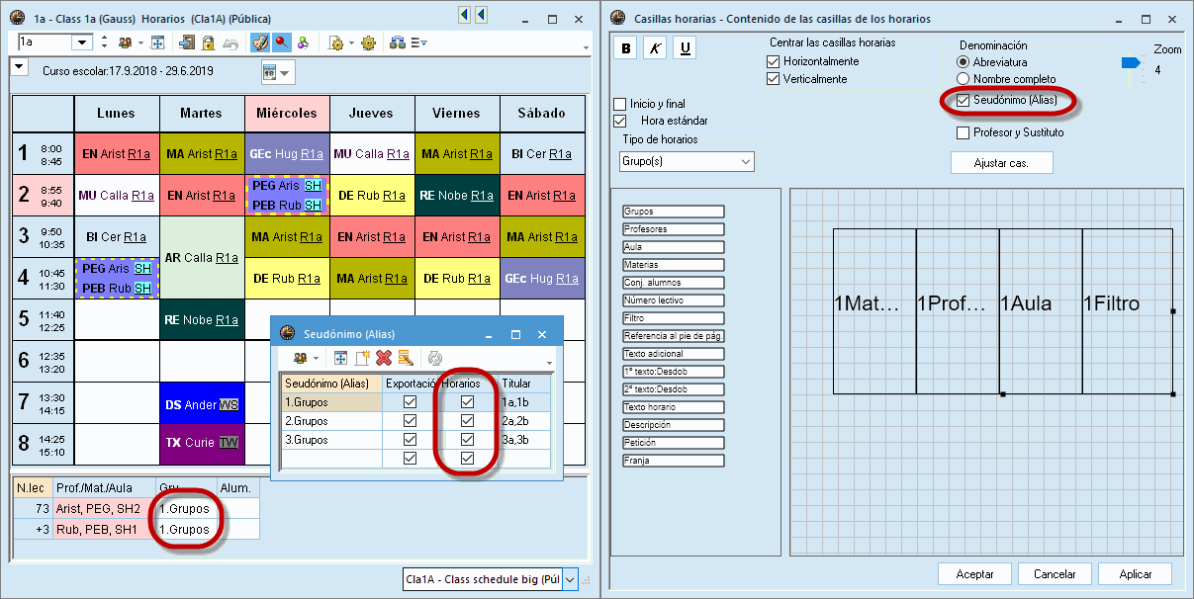The image size is (1194, 599).
Task: Select the 1Mat… cell in the layout grid
Action: click(874, 310)
